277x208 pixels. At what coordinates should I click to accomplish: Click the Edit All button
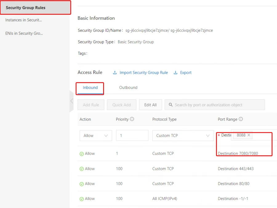151,105
